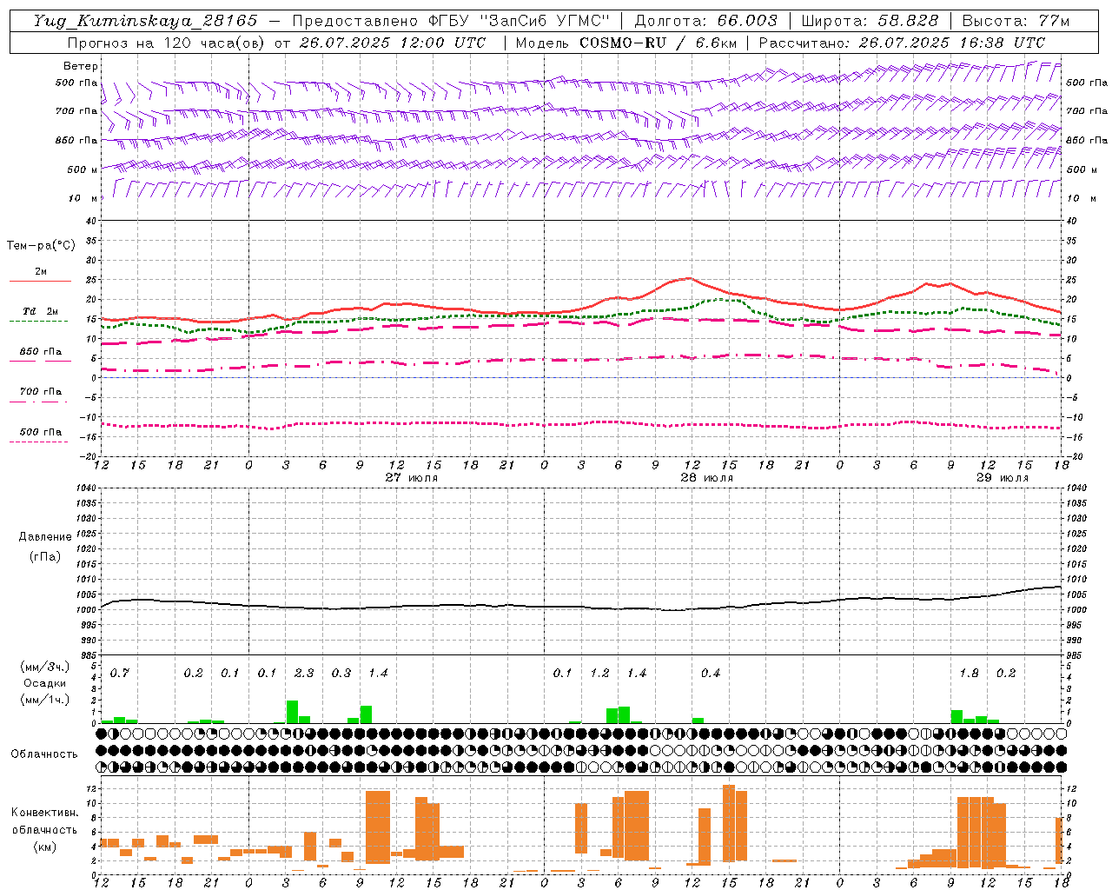Click the Тем-ра(°C) axis title
Screen dimensions: 1112x890
tap(41, 245)
